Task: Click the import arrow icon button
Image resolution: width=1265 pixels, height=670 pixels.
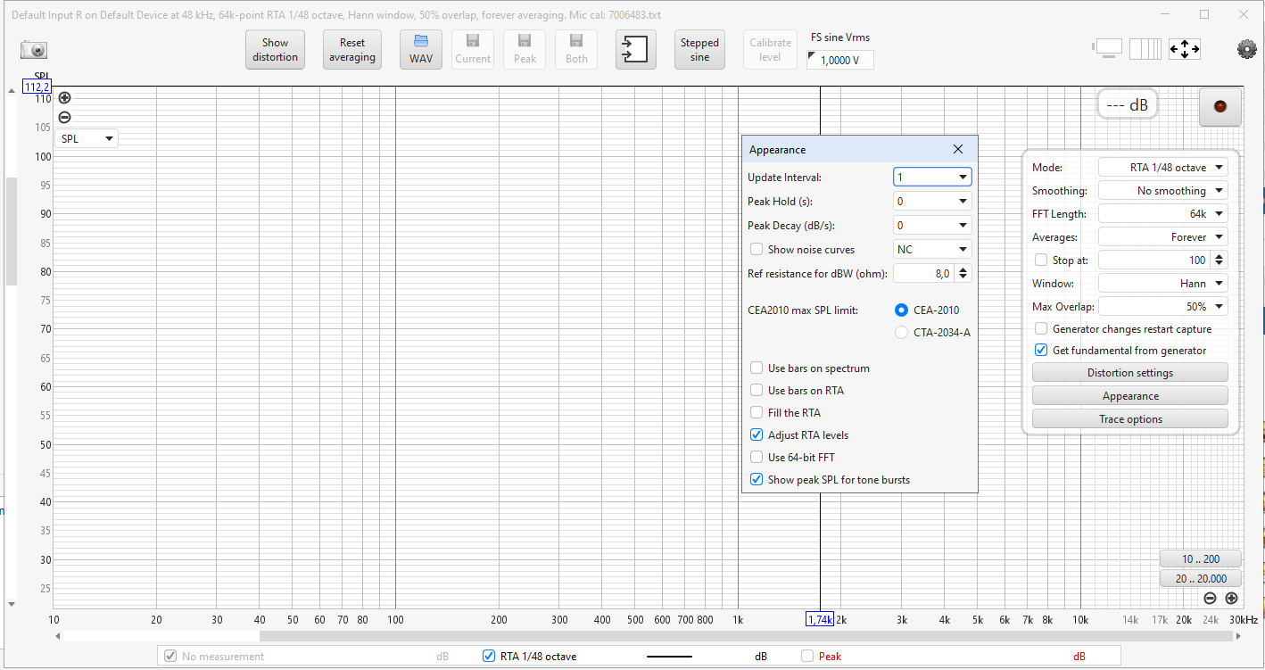Action: tap(636, 49)
